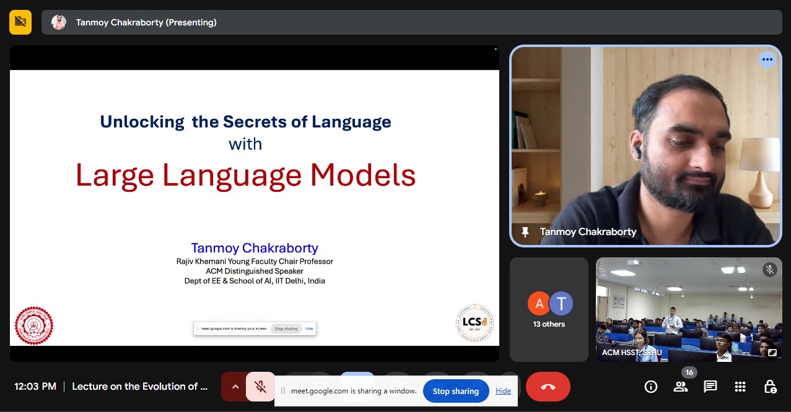Image resolution: width=791 pixels, height=412 pixels.
Task: Click the fullscreen icon on ACM HSST tile
Action: [772, 353]
